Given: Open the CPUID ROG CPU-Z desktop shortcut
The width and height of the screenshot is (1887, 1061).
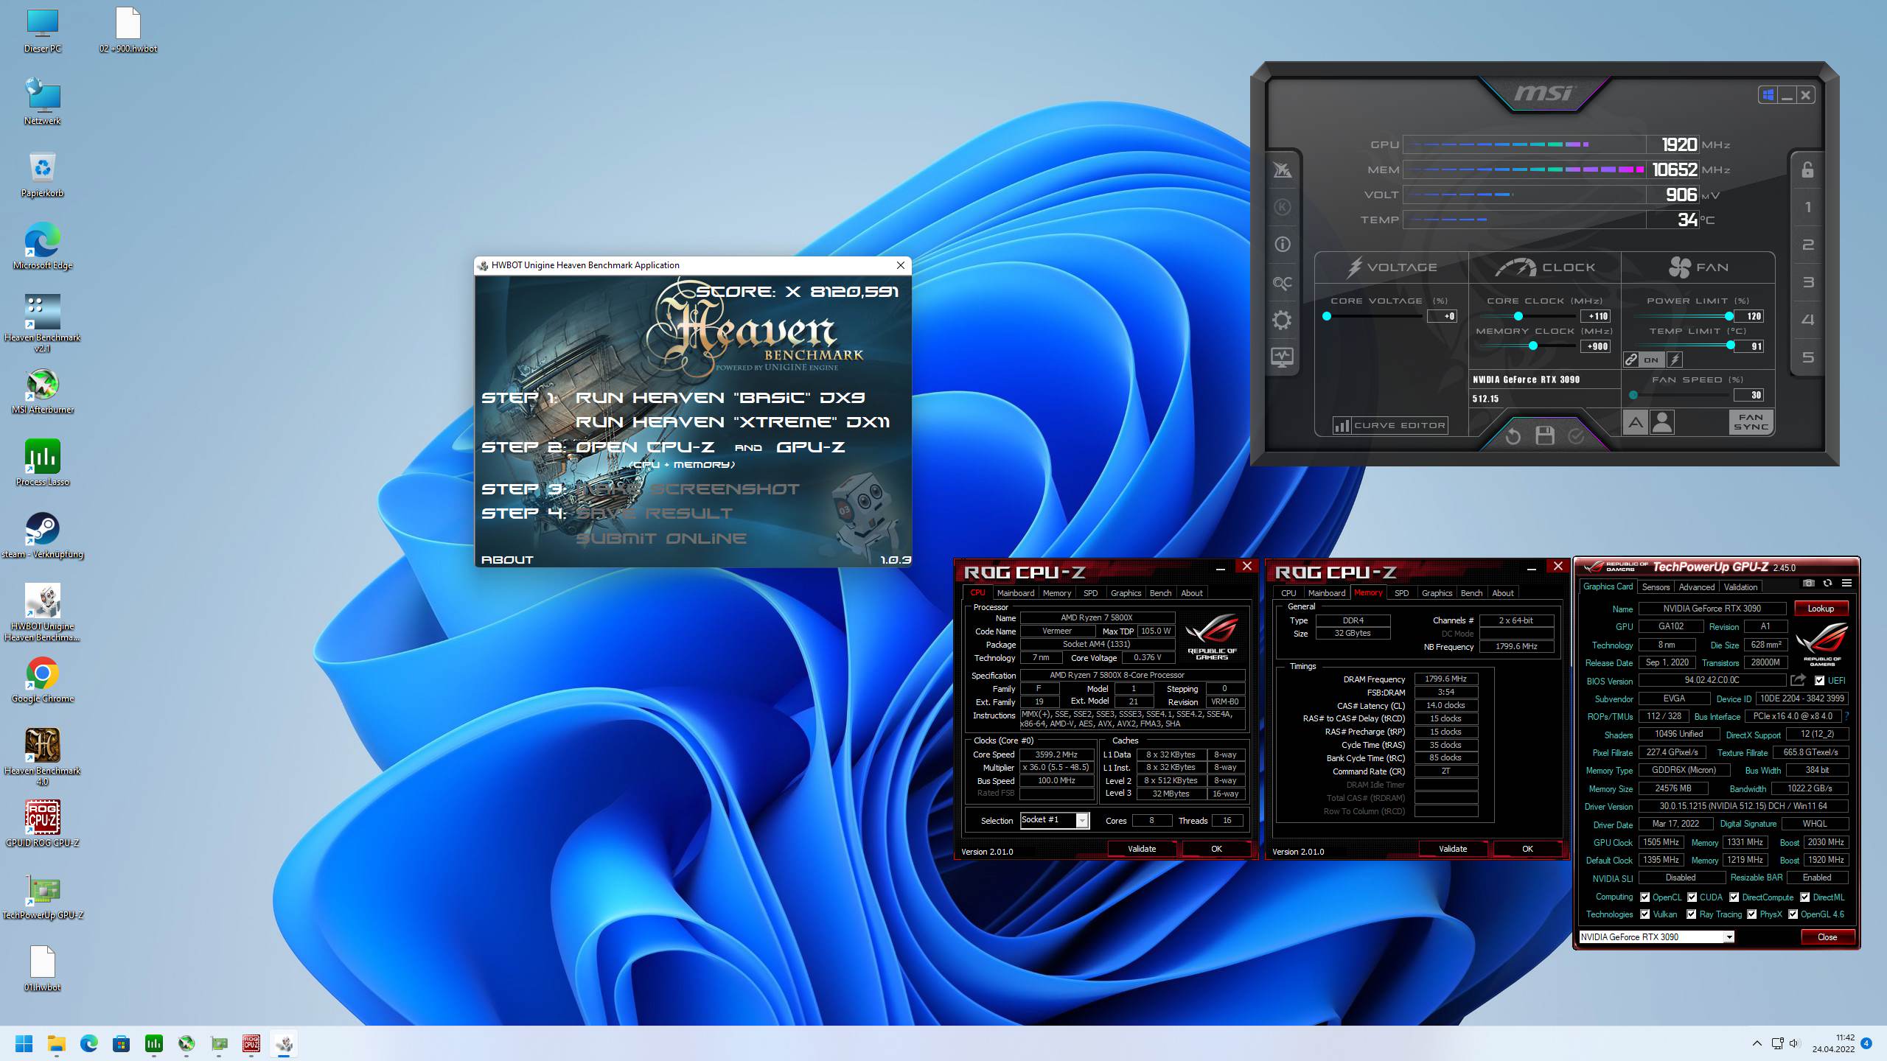Looking at the screenshot, I should tap(42, 824).
